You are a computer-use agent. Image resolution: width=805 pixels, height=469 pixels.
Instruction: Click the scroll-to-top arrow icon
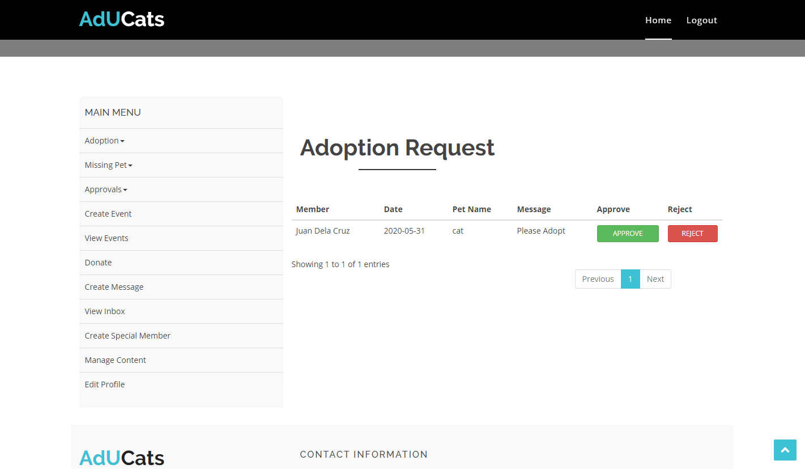point(785,450)
